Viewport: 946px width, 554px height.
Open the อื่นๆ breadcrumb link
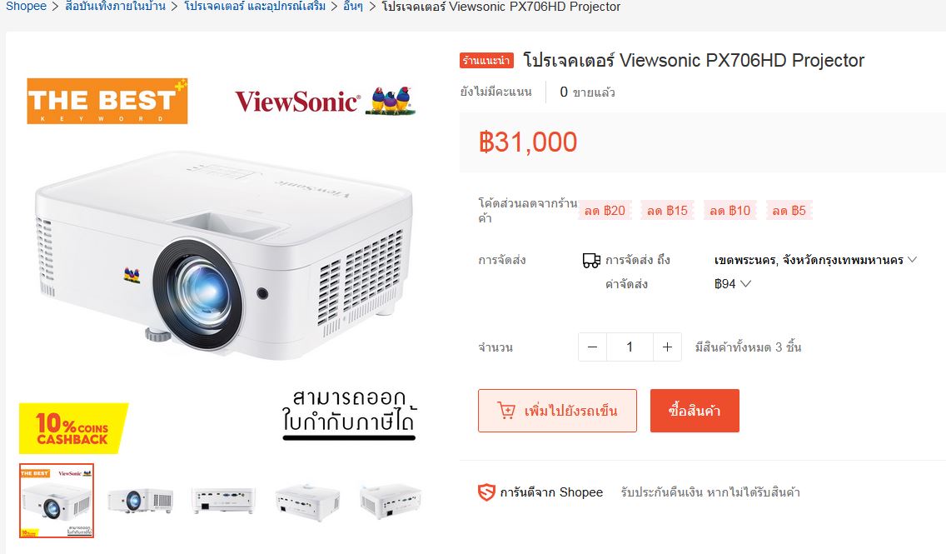tap(353, 7)
